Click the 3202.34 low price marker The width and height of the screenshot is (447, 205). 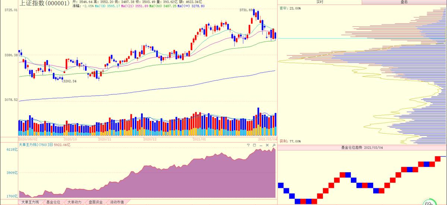click(x=69, y=81)
